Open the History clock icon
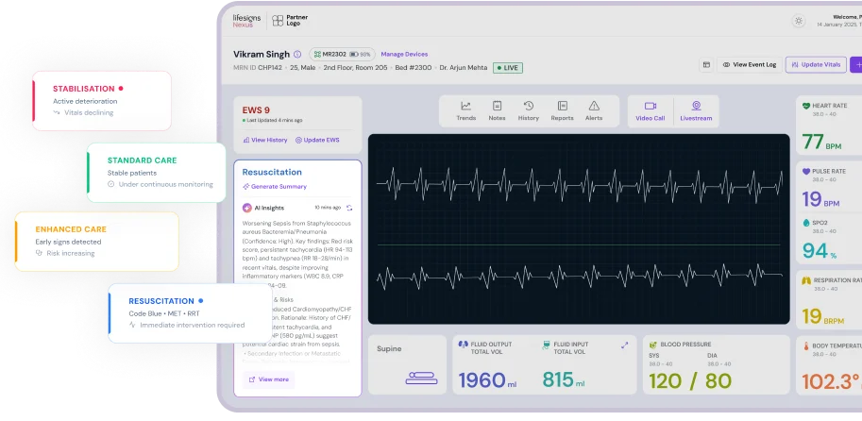Screen dimensions: 862x421 pos(529,110)
